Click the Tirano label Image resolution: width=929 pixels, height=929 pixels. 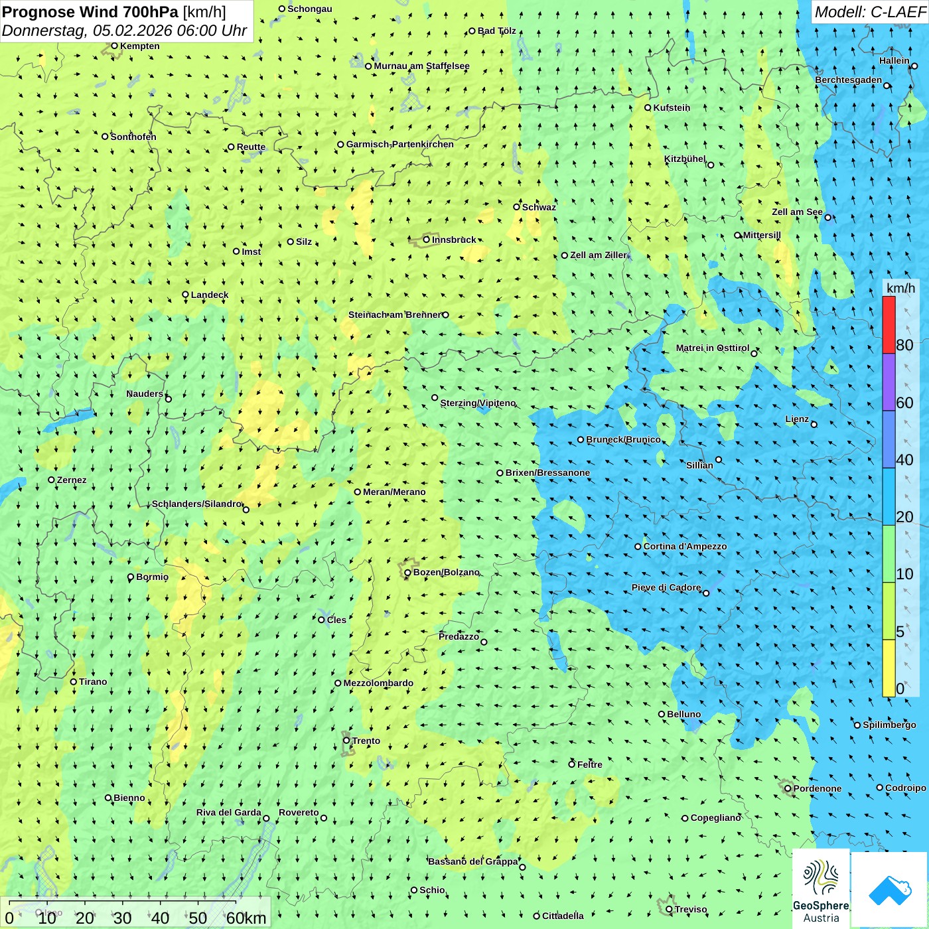tap(93, 681)
